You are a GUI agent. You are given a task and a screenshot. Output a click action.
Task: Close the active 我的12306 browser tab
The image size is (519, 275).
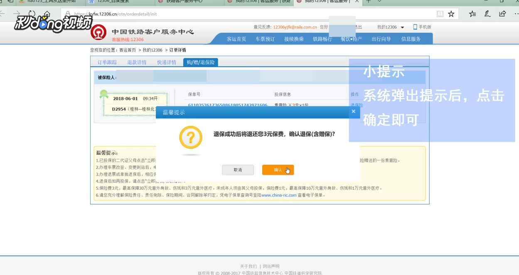tap(357, 2)
